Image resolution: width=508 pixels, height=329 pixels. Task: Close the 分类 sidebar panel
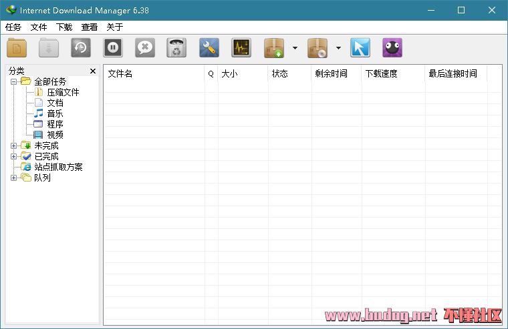click(93, 71)
